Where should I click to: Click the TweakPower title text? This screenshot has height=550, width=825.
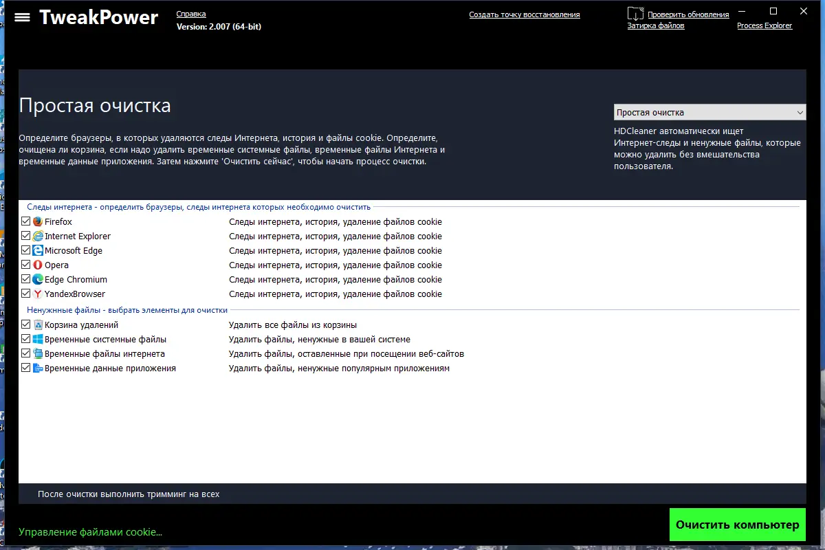(x=99, y=17)
